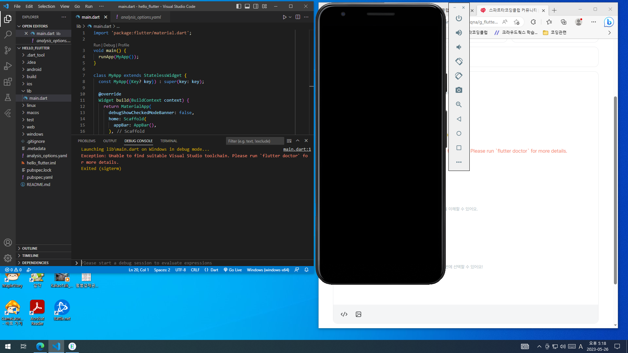The width and height of the screenshot is (628, 353).
Task: Open the Extensions view
Action: point(8,81)
